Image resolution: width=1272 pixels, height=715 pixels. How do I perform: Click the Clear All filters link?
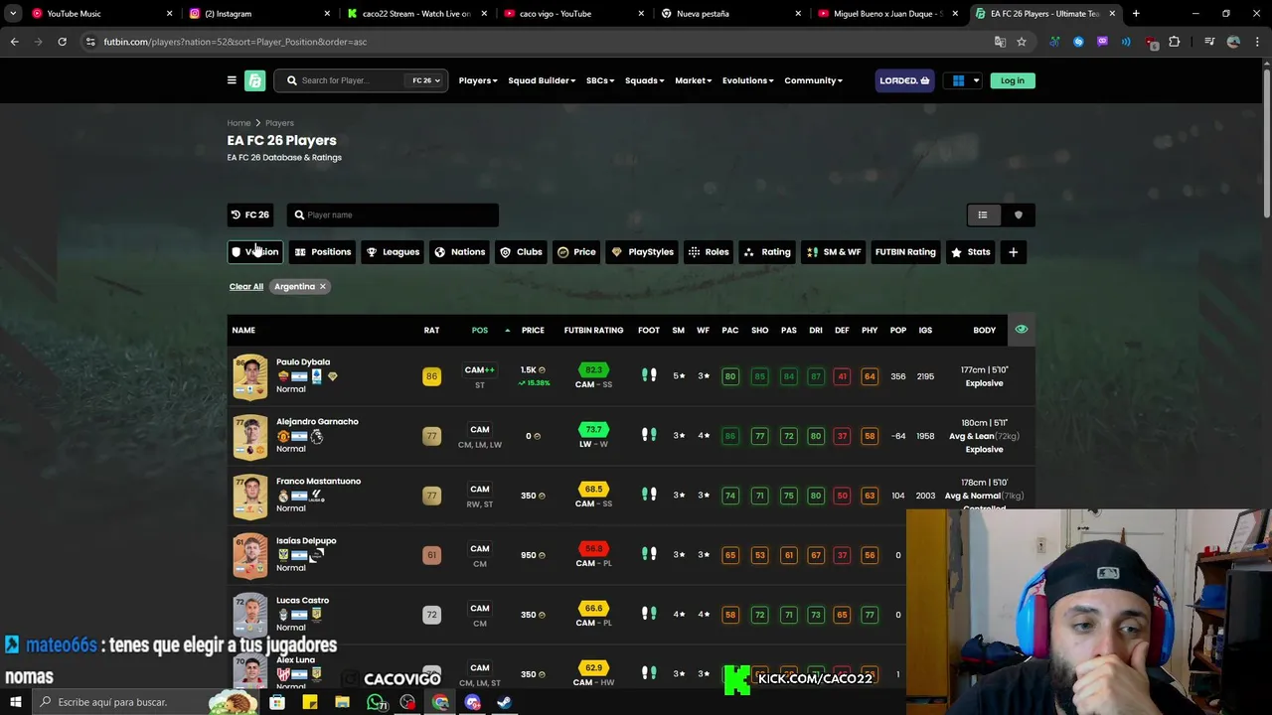click(x=246, y=286)
